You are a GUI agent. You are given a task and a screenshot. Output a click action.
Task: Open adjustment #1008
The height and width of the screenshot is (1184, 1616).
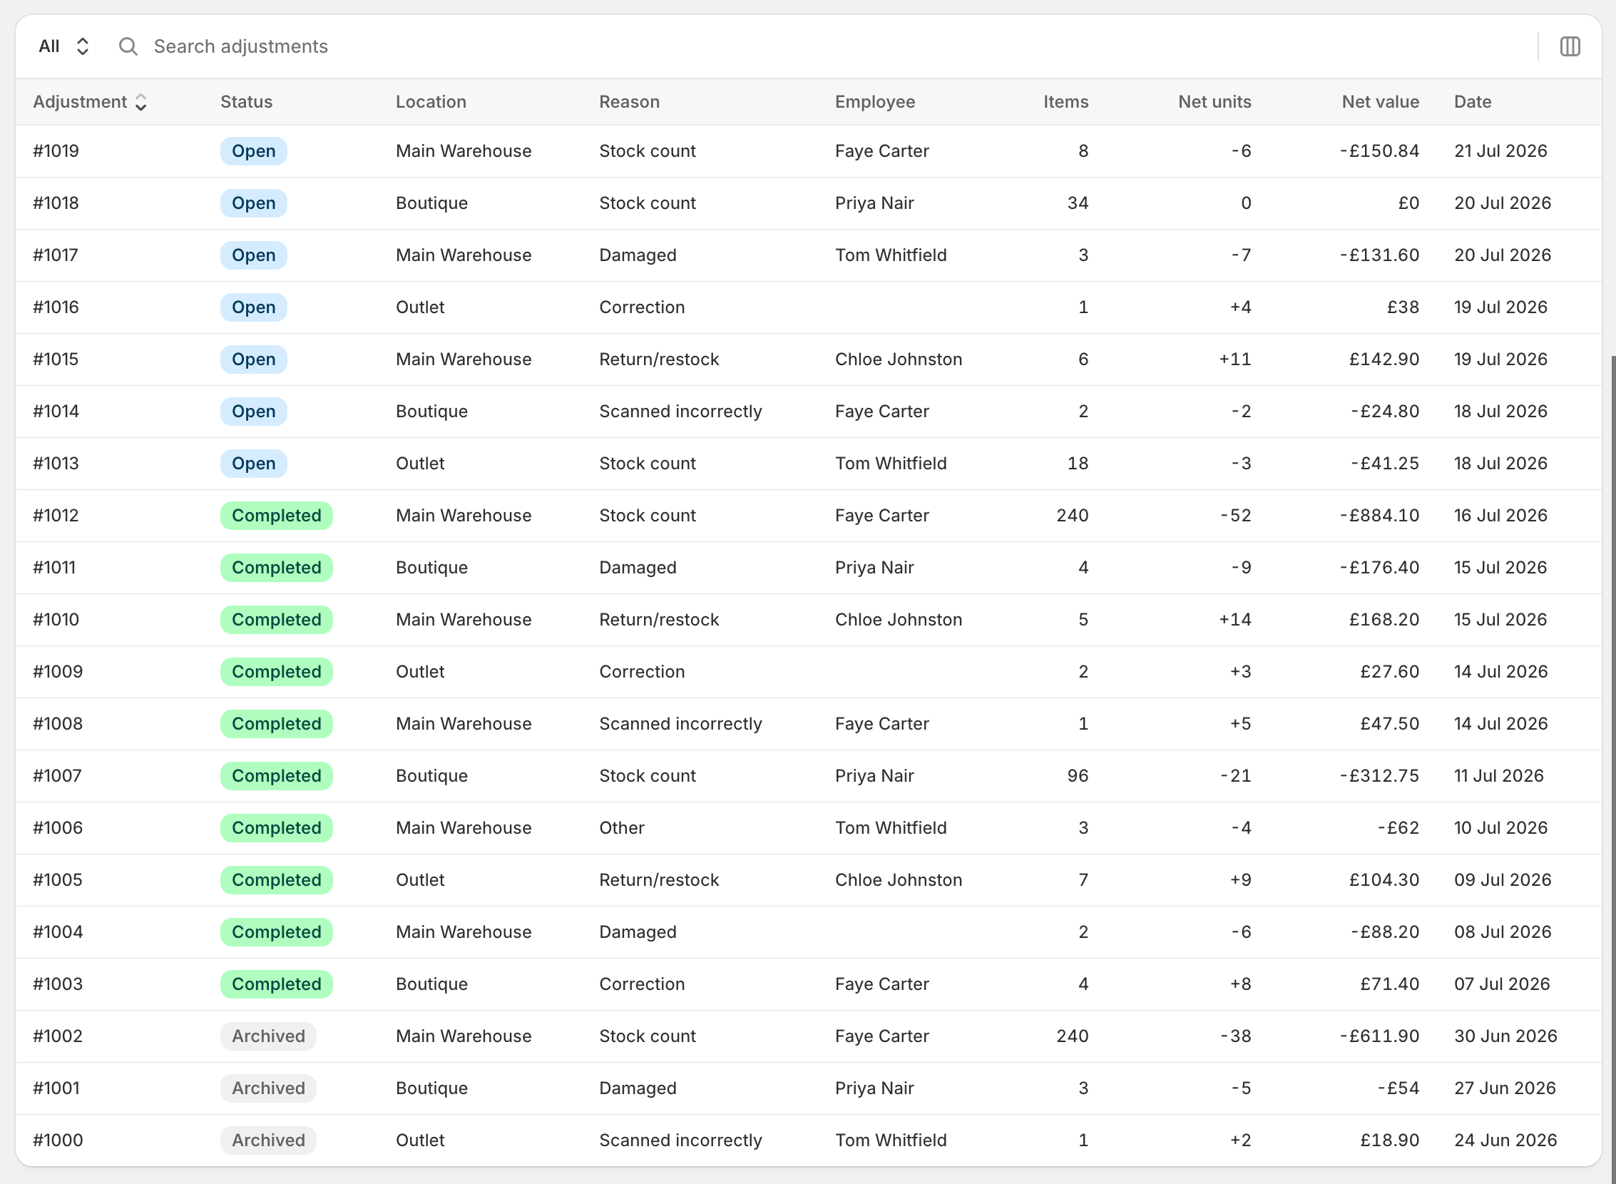pos(809,724)
